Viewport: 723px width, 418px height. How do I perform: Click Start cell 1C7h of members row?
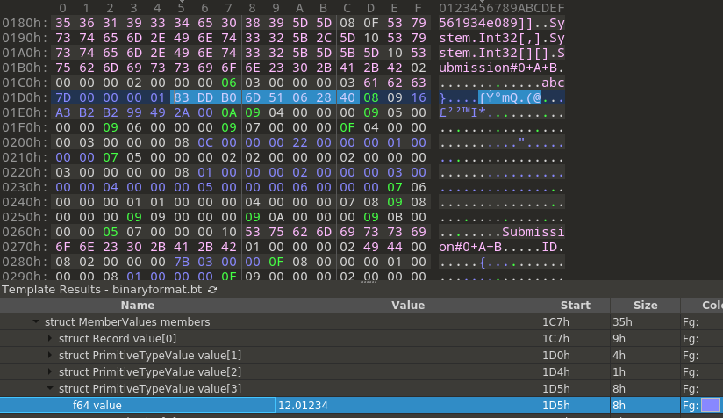click(x=575, y=321)
